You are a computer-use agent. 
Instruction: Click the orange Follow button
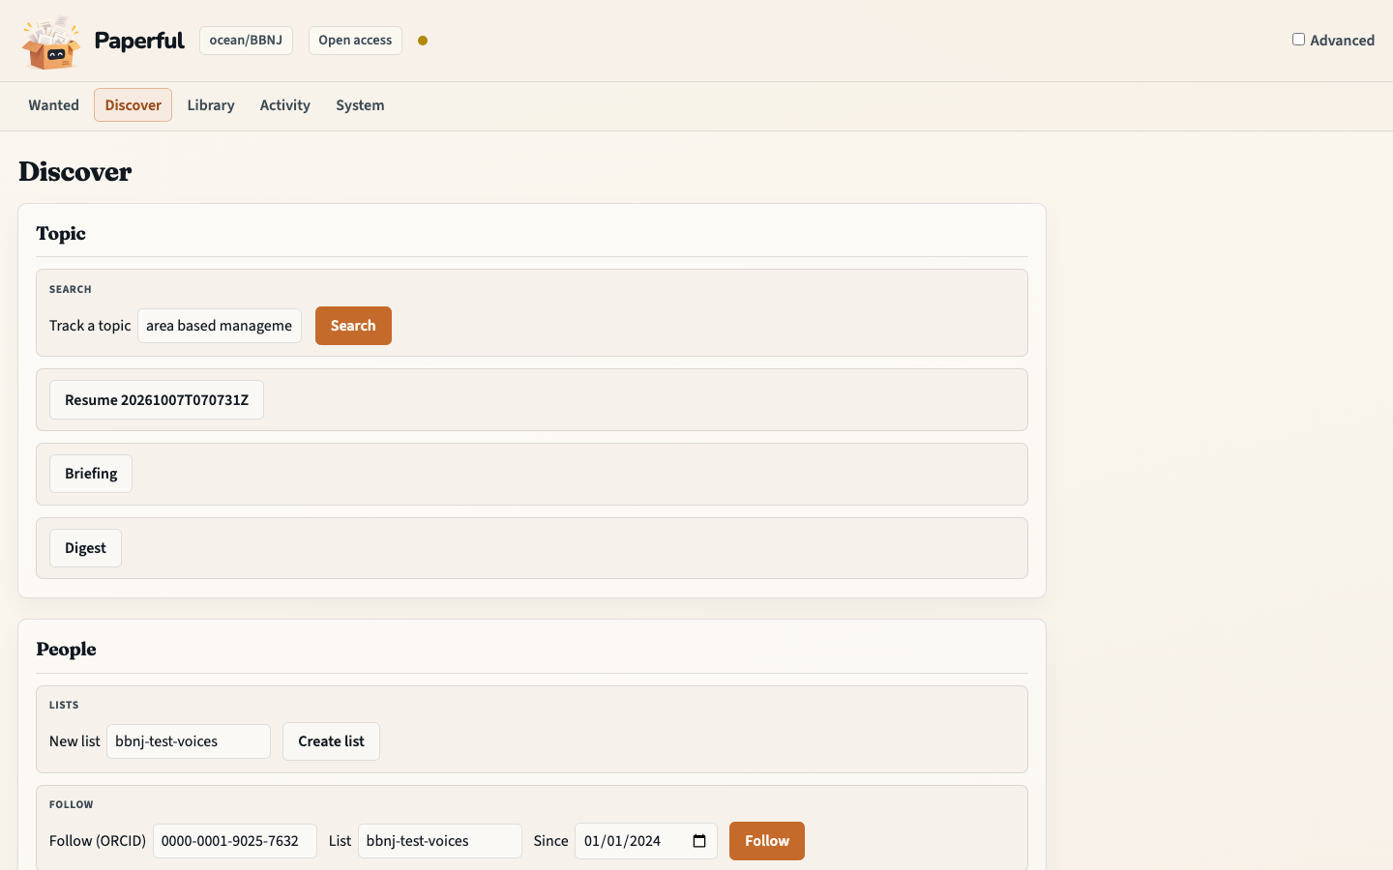pos(767,841)
